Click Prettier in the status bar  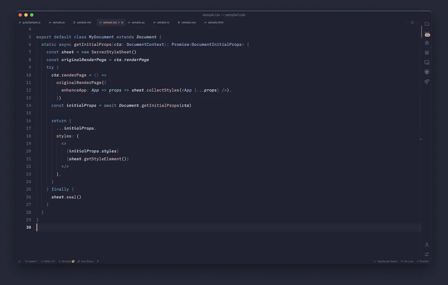point(423,261)
